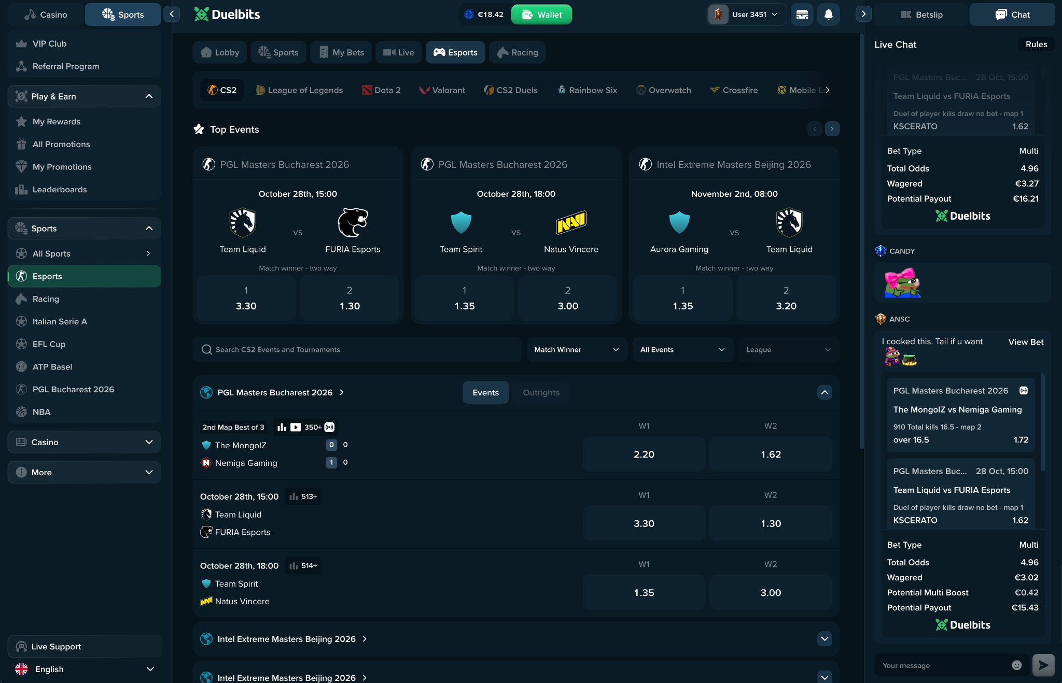Change the English language selector

click(x=85, y=669)
